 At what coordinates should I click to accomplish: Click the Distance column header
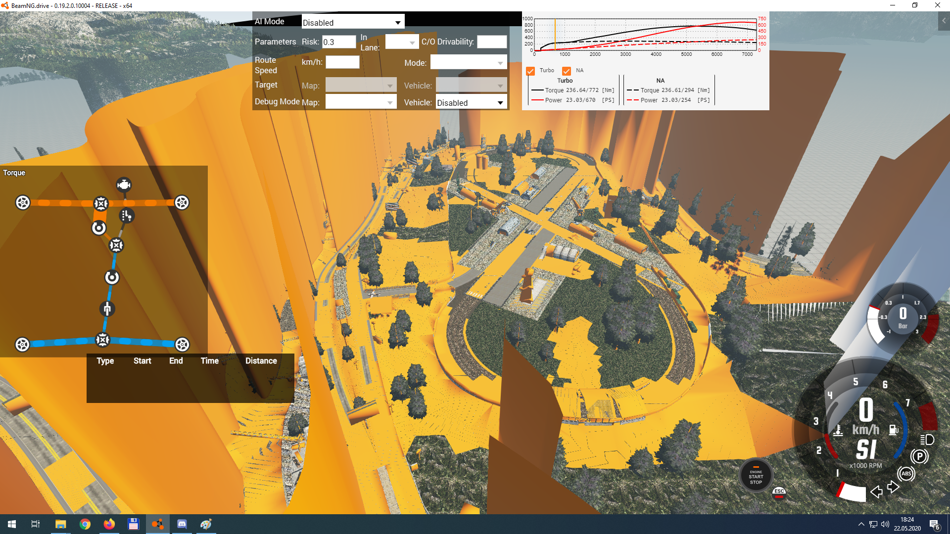(x=261, y=361)
